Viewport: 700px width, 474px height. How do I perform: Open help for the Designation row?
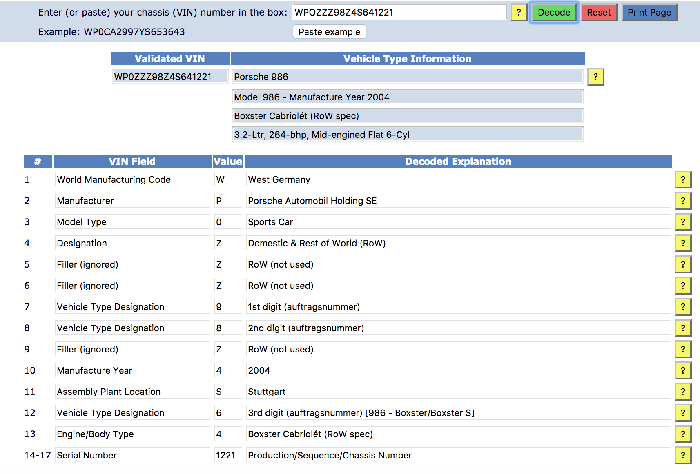point(682,243)
